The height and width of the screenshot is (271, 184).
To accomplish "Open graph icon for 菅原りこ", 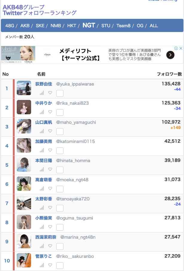I will pos(42,265).
